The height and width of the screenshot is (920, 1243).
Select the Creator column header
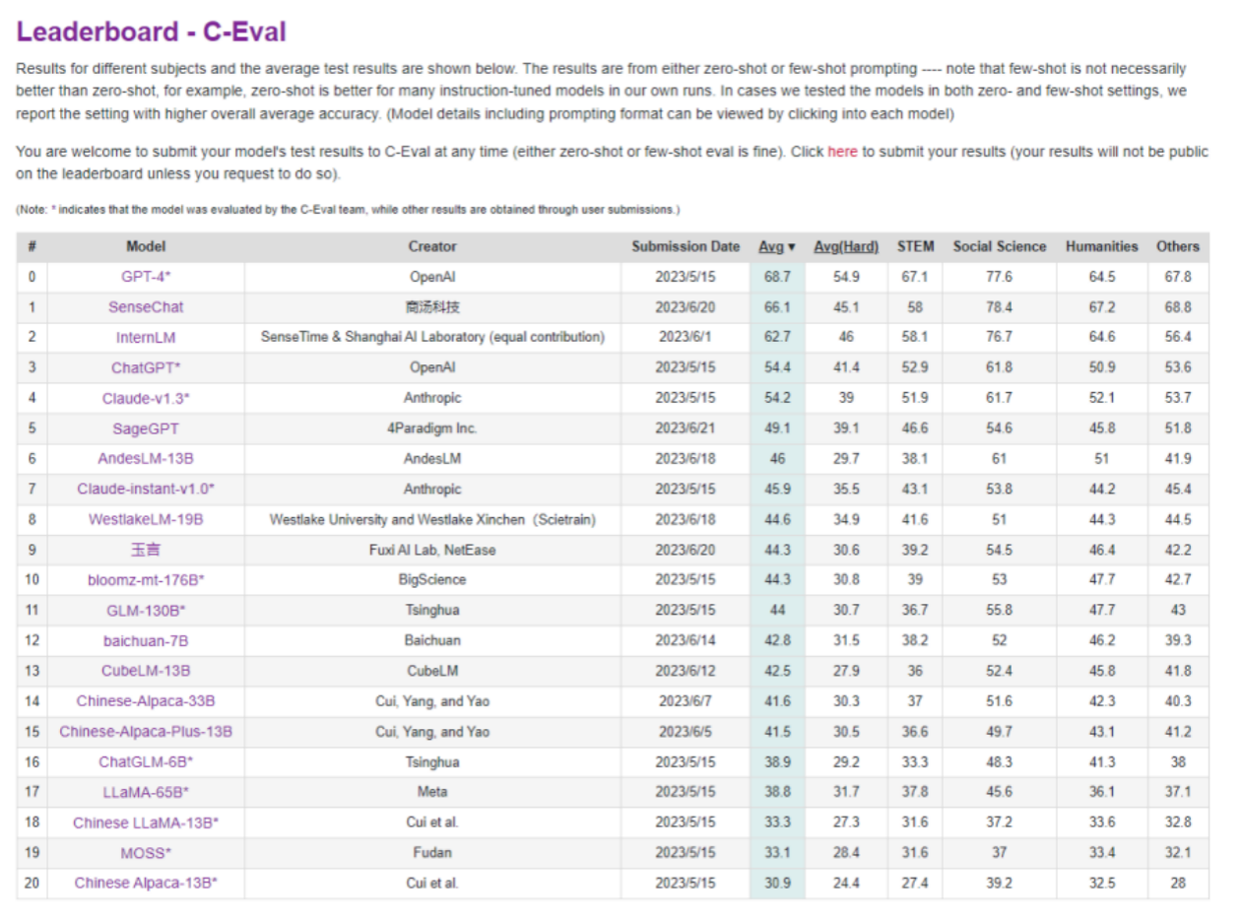(432, 247)
